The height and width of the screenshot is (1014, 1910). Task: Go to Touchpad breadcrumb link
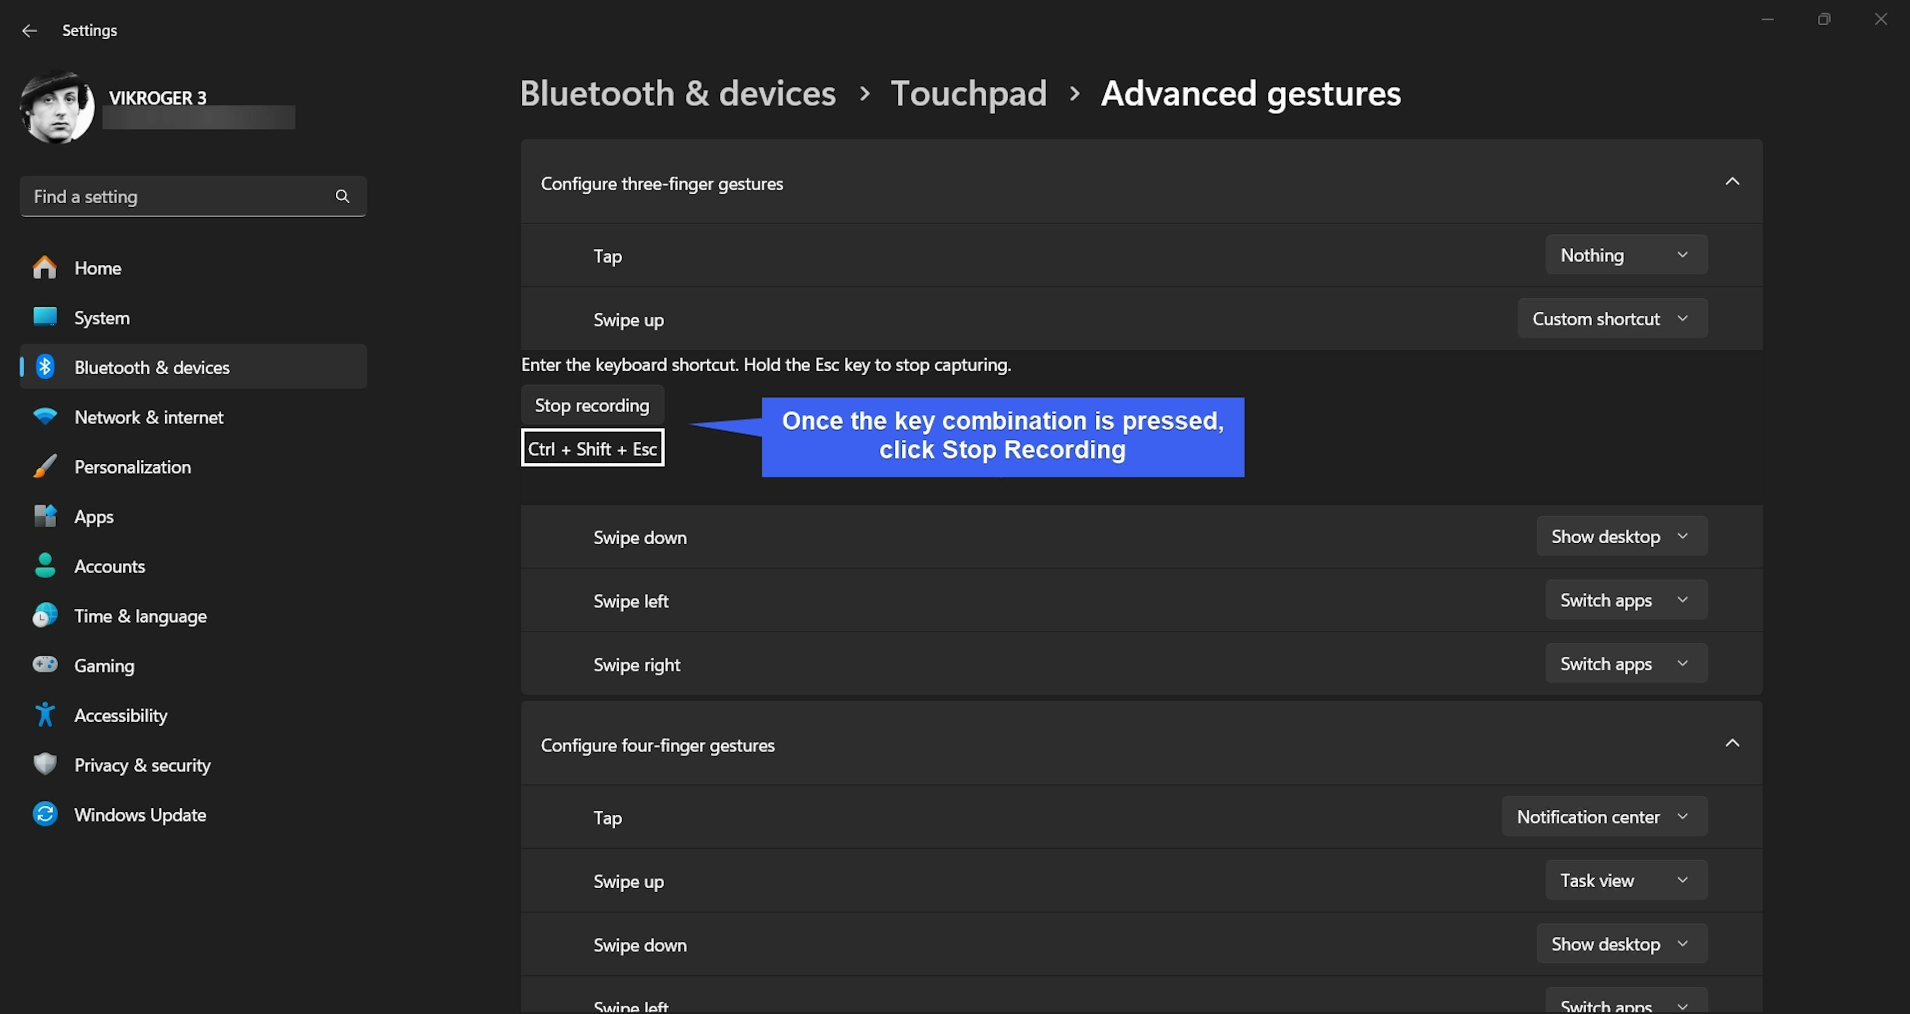pos(967,94)
